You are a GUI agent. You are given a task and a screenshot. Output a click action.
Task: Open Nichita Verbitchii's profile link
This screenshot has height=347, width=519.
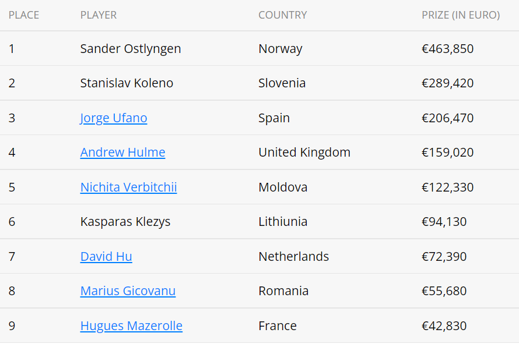click(x=128, y=187)
